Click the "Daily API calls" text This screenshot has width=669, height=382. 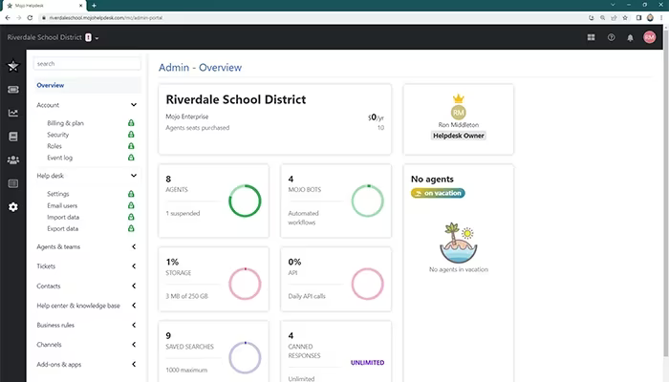[x=307, y=296]
